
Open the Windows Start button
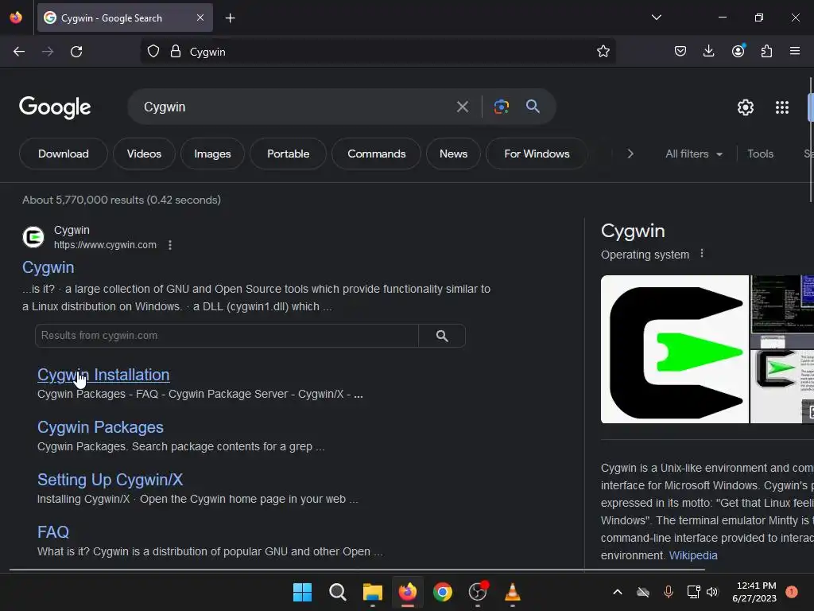coord(302,592)
